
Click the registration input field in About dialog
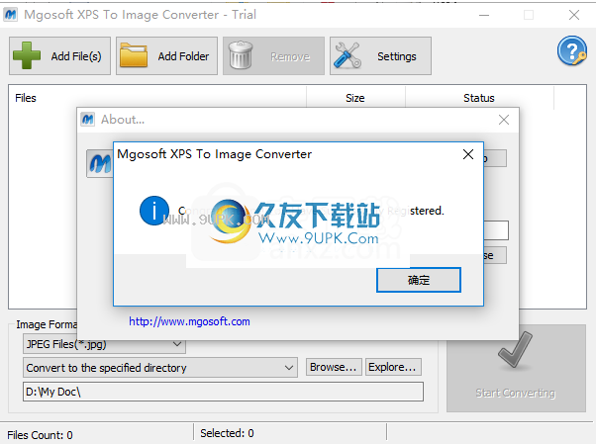tap(496, 230)
